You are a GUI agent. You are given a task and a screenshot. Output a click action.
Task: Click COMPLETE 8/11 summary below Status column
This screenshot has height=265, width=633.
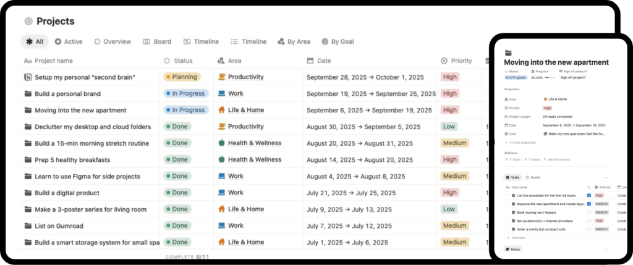click(x=187, y=256)
